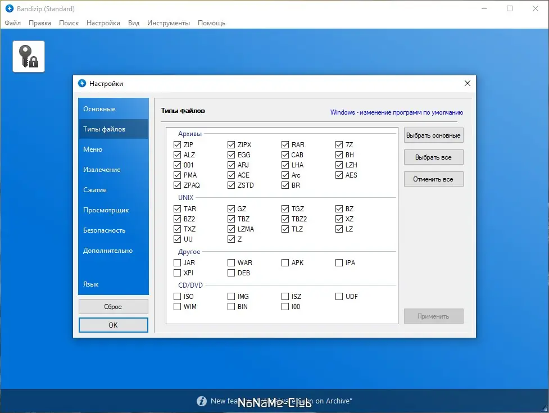This screenshot has height=413, width=549.
Task: Click the Сброс button
Action: (x=113, y=307)
